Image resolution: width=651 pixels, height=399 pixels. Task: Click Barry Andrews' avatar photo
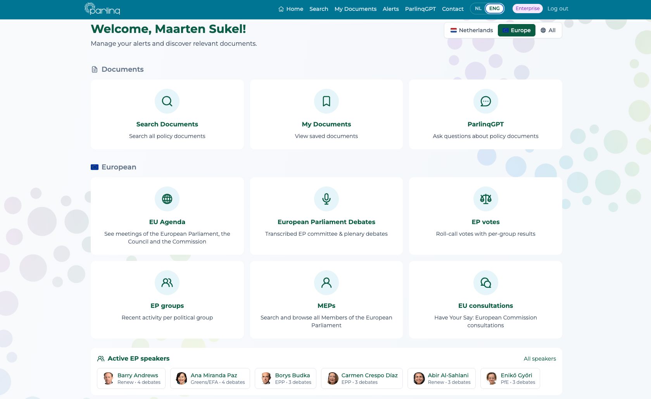click(109, 378)
